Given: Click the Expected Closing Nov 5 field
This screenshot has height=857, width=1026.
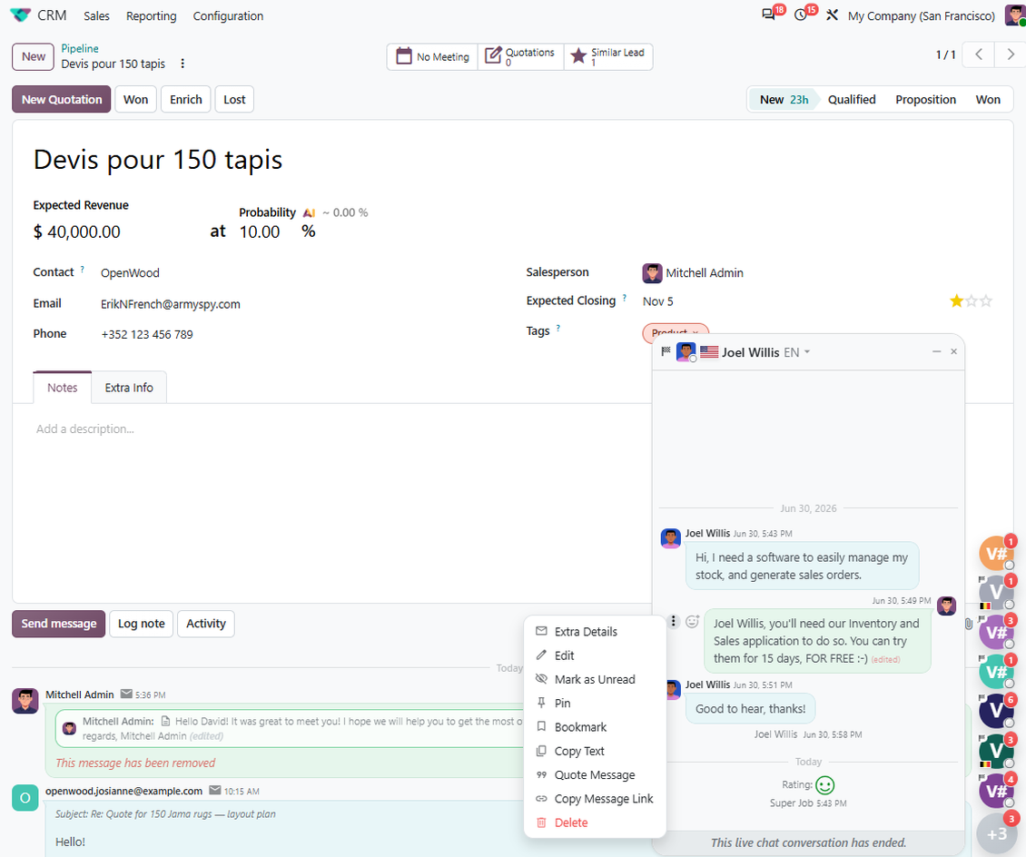Looking at the screenshot, I should click(x=657, y=301).
